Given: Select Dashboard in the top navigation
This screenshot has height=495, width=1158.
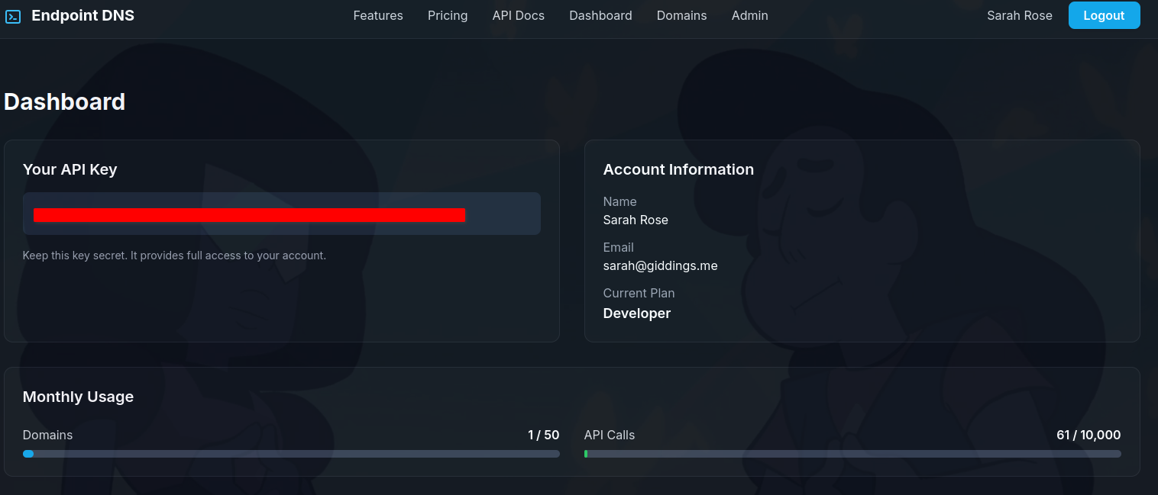Looking at the screenshot, I should pos(600,15).
